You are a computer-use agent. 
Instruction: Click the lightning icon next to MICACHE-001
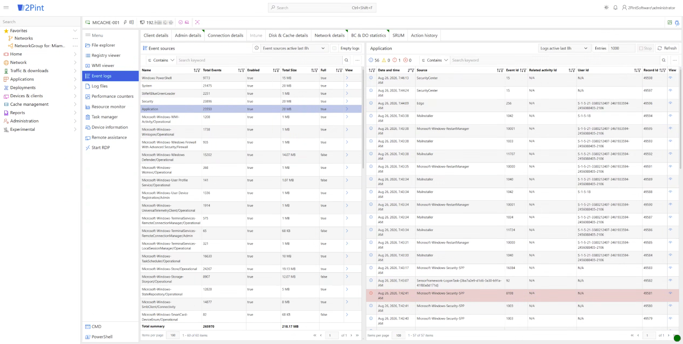pyautogui.click(x=125, y=22)
